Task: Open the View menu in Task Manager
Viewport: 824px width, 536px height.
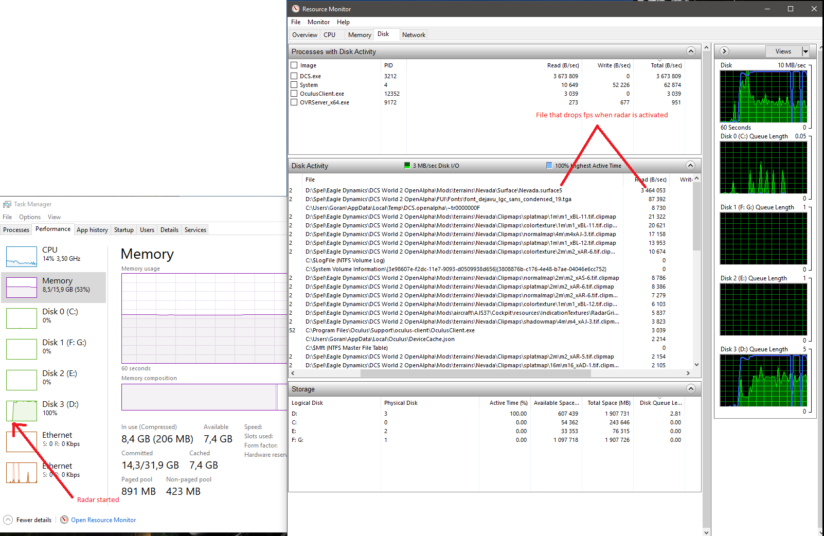Action: click(x=54, y=217)
